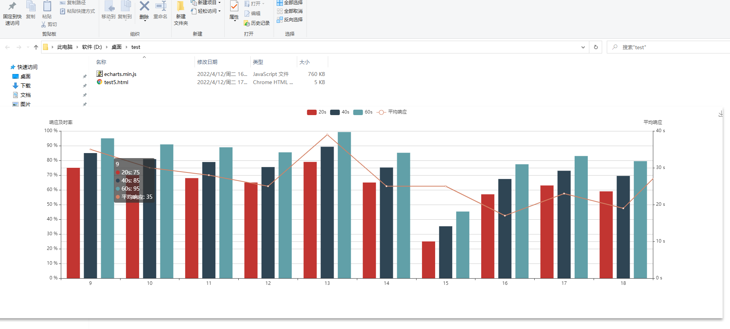This screenshot has width=730, height=329.
Task: Click Select none (全部取消)
Action: pyautogui.click(x=289, y=11)
